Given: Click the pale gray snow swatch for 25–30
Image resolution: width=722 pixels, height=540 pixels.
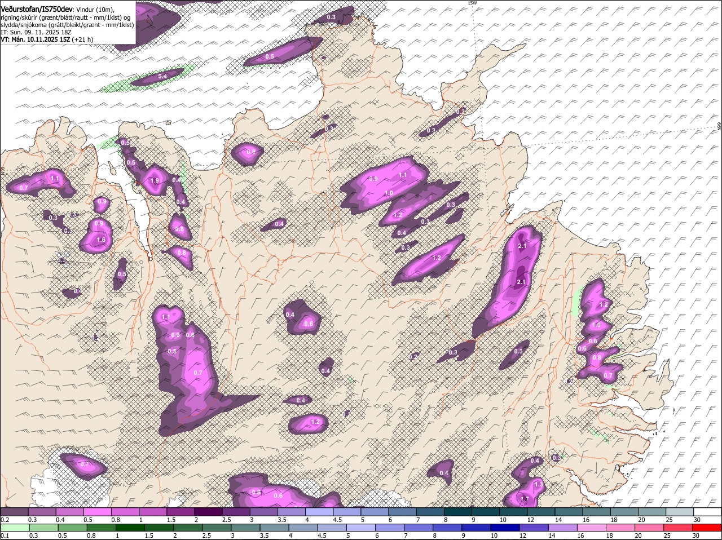Looking at the screenshot, I should (680, 511).
